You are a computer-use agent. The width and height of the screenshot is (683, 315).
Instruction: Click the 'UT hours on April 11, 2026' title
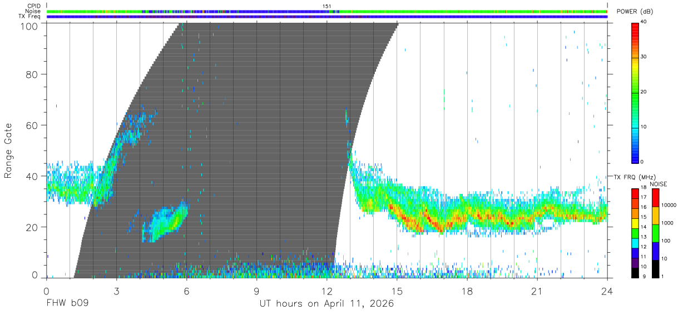point(326,304)
